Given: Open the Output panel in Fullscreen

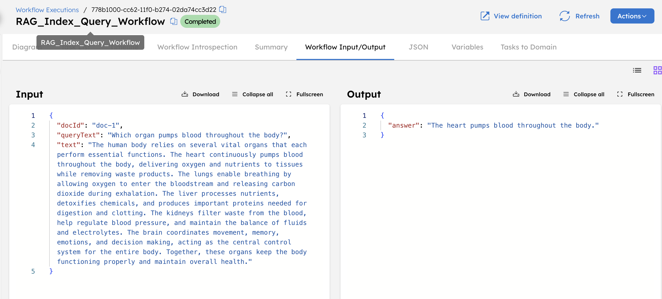Looking at the screenshot, I should pos(636,94).
